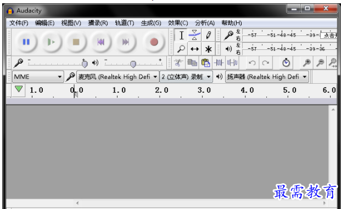Open the 扬声器 playback device dropdown
341x209 pixels.
tap(267, 77)
